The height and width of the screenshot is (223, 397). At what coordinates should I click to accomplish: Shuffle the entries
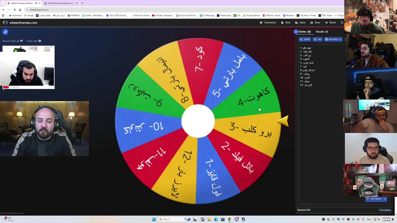tap(305, 39)
